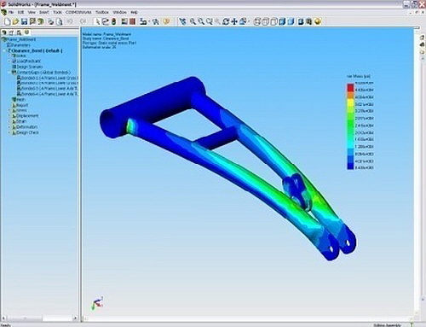
Task: Click the Undo arrow icon
Action: [70, 21]
